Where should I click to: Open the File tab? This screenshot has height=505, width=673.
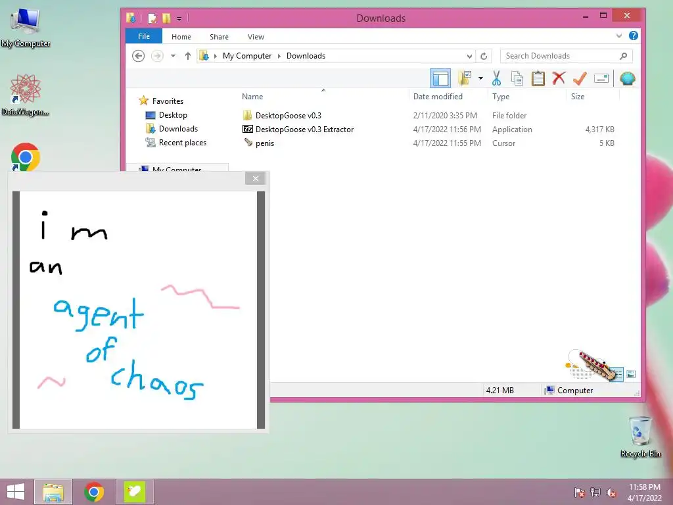144,37
